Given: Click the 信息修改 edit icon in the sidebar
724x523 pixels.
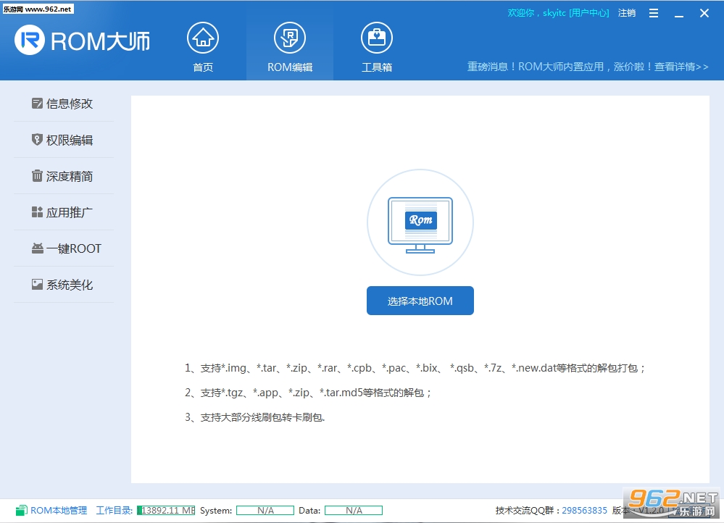Looking at the screenshot, I should pos(37,104).
